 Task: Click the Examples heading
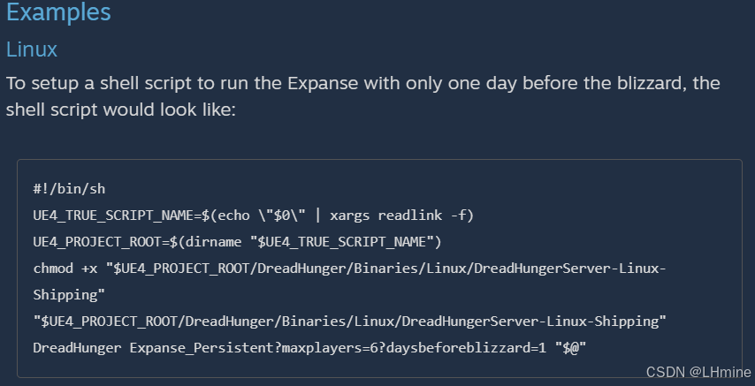[x=58, y=12]
